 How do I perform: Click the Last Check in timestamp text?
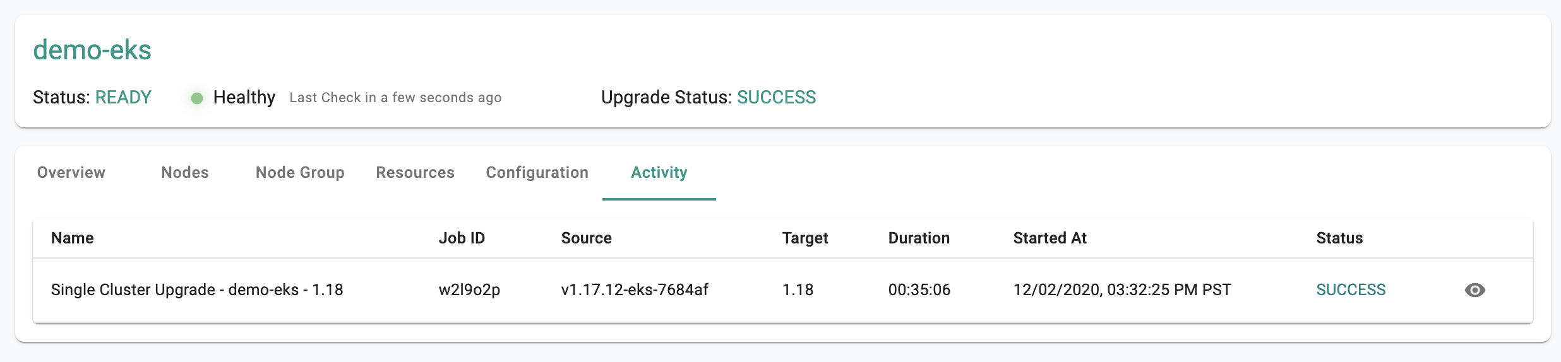tap(395, 98)
